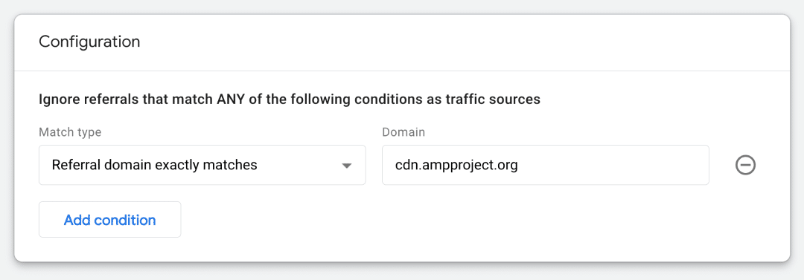Click the 'Domain' label above the input

403,132
